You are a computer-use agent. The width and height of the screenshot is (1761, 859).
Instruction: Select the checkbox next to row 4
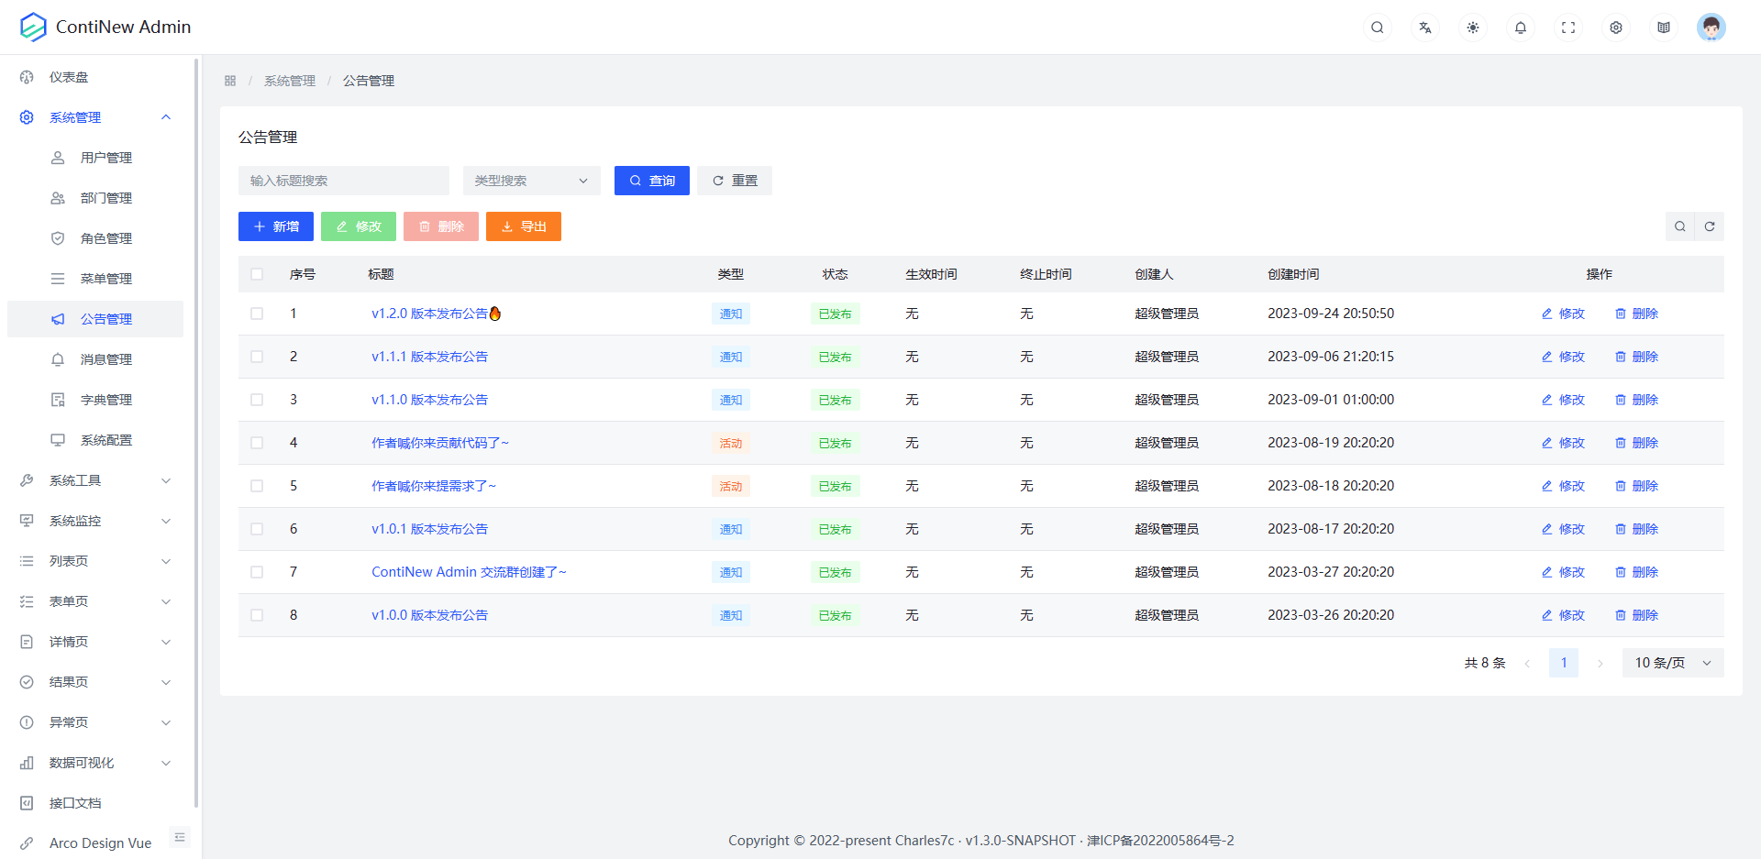coord(257,443)
